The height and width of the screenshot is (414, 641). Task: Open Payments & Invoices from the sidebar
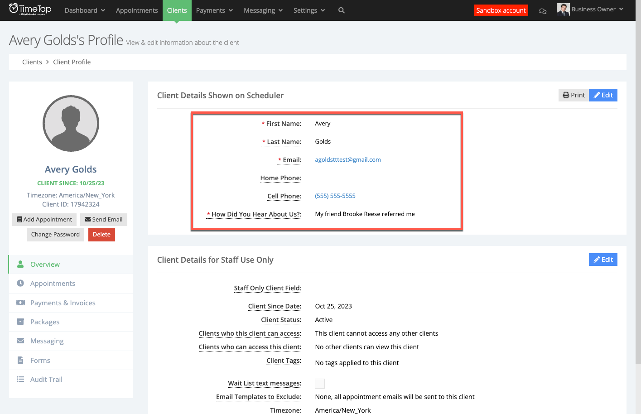coord(62,303)
